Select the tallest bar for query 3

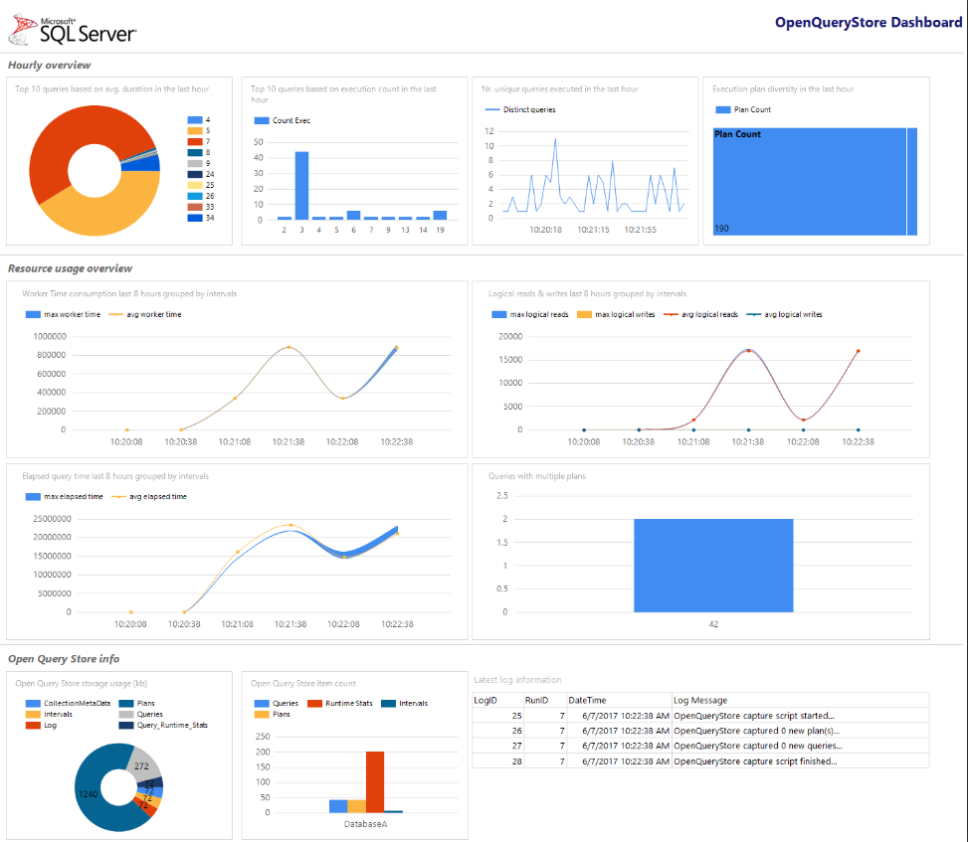[x=301, y=186]
